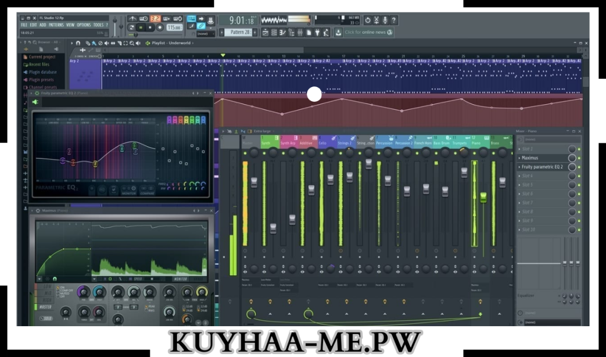The height and width of the screenshot is (357, 606).
Task: Click the tempo field showing 115.000
Action: click(x=175, y=28)
